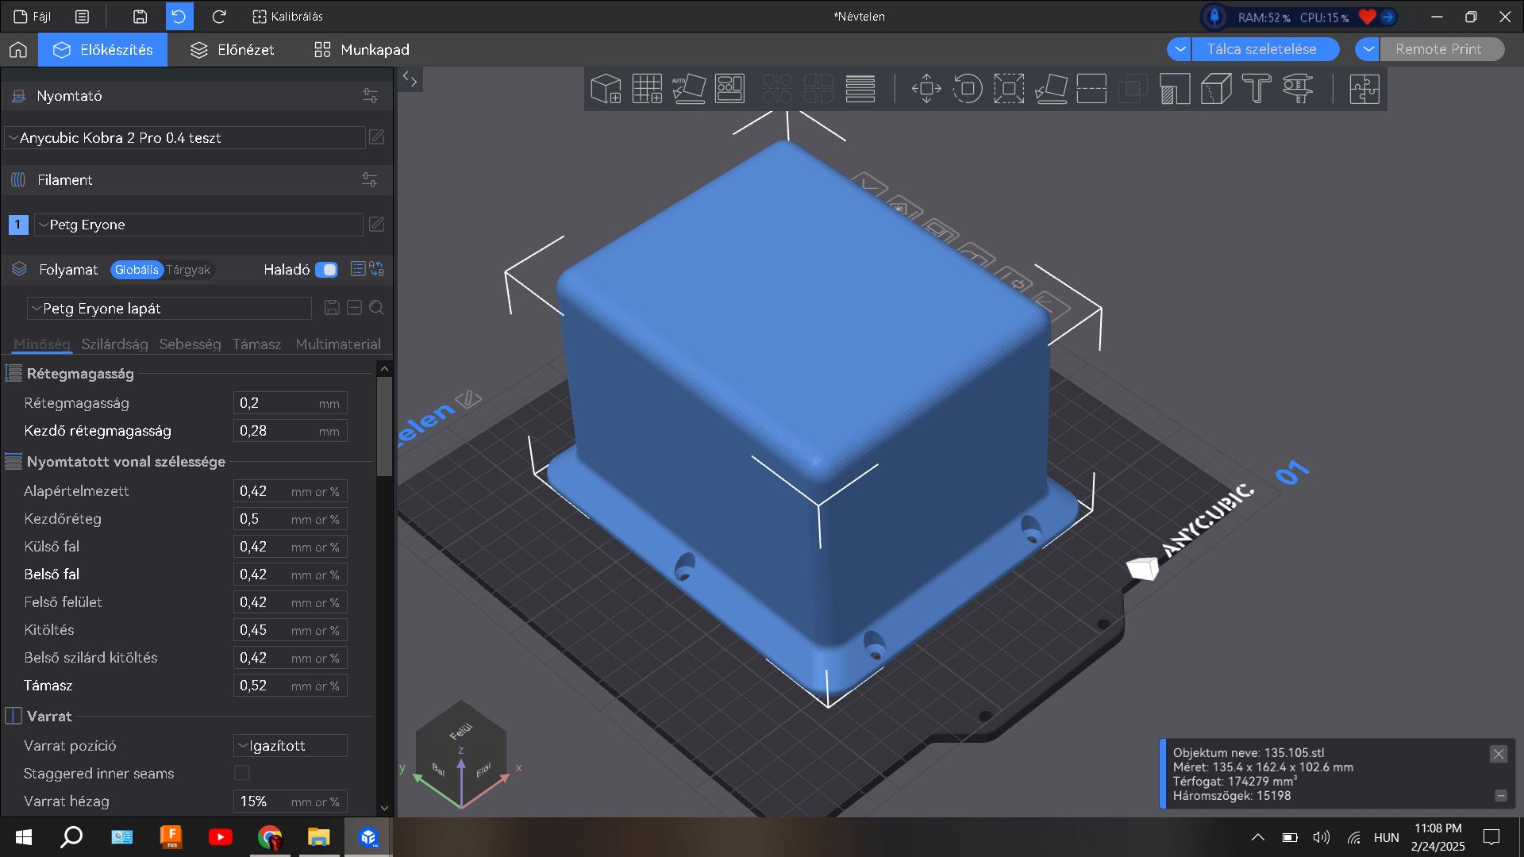Click the printer settings sliders icon

point(370,96)
